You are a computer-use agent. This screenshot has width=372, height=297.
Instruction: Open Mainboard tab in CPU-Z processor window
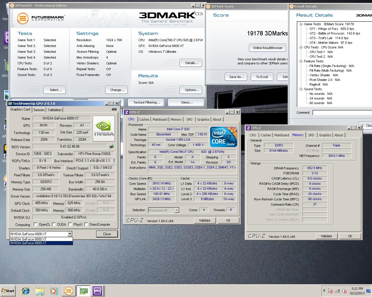[x=160, y=119]
